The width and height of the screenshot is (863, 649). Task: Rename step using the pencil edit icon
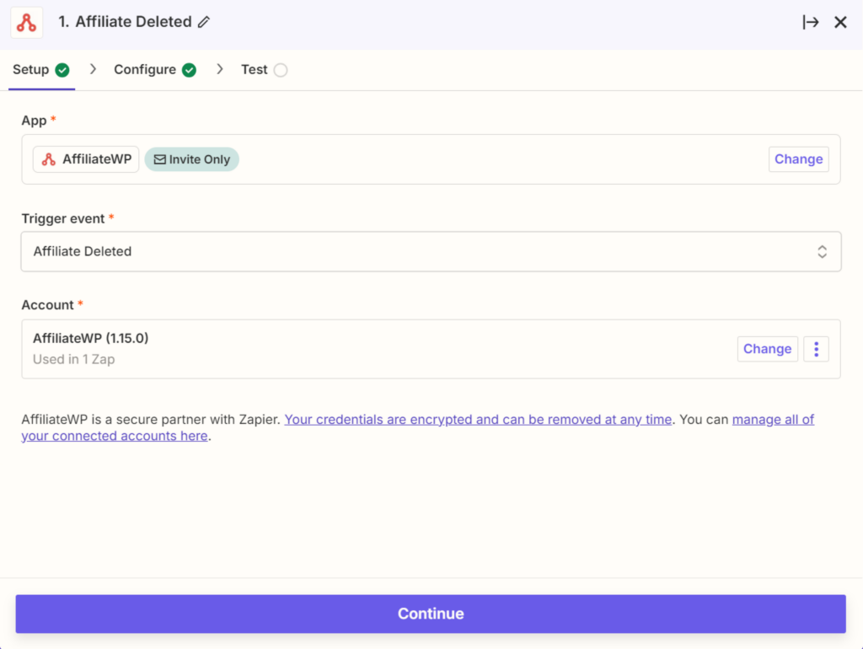click(204, 22)
